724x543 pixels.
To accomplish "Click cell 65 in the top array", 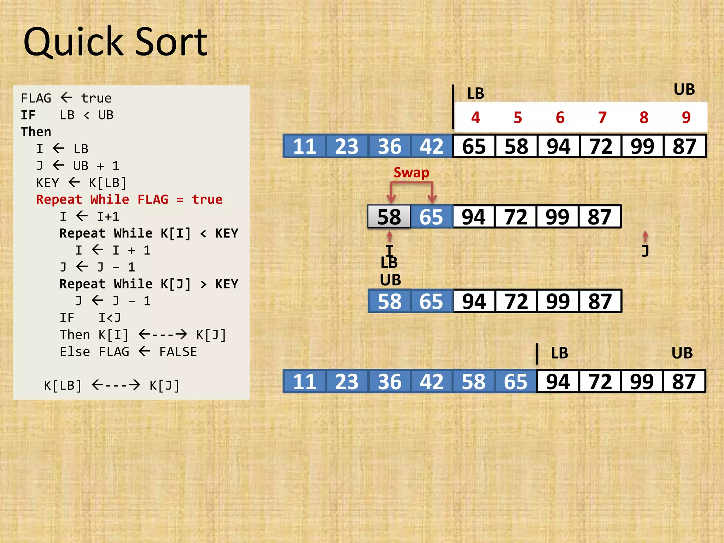I will pyautogui.click(x=474, y=146).
